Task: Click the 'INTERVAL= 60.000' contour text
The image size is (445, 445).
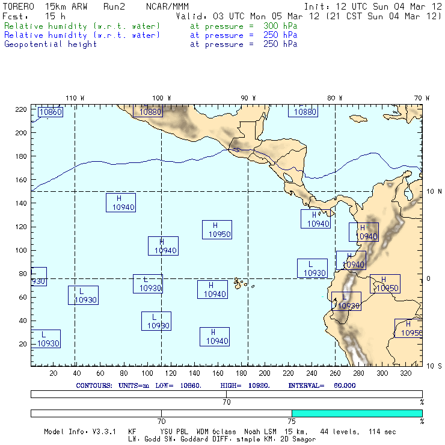Action: 322,385
